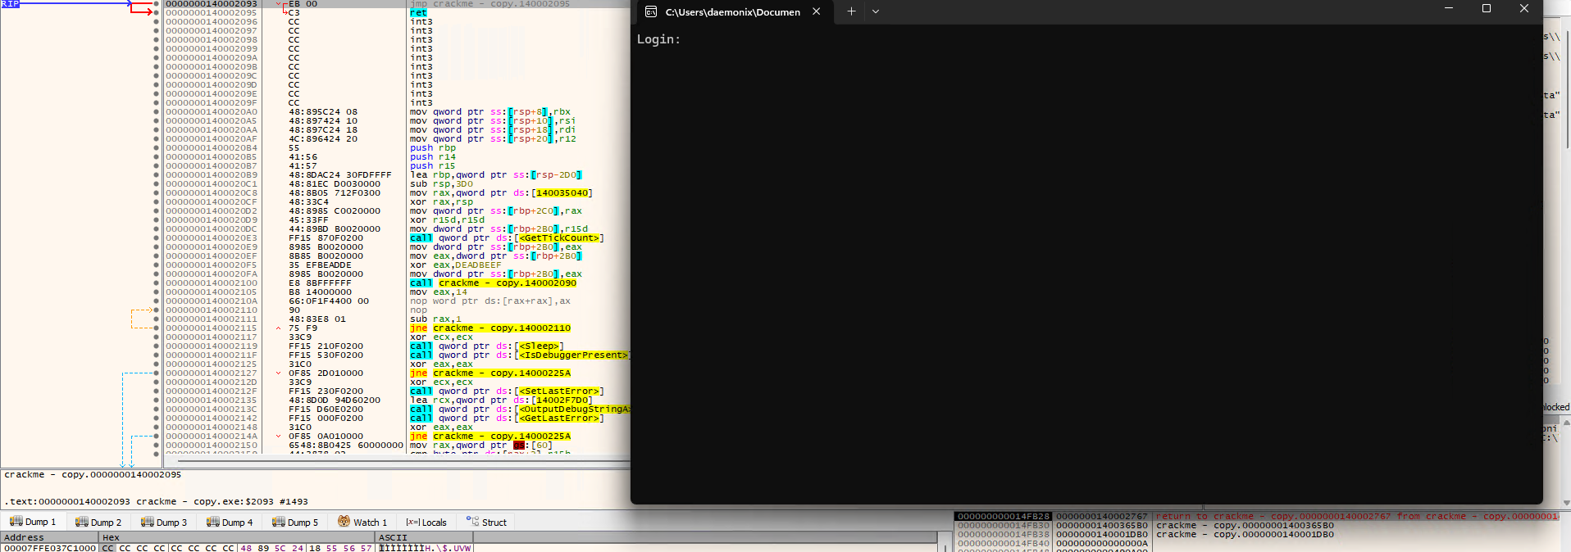Screen dimensions: 1571x552
Task: Select 'jne crackme - copy.140002110' instruction
Action: 490,328
